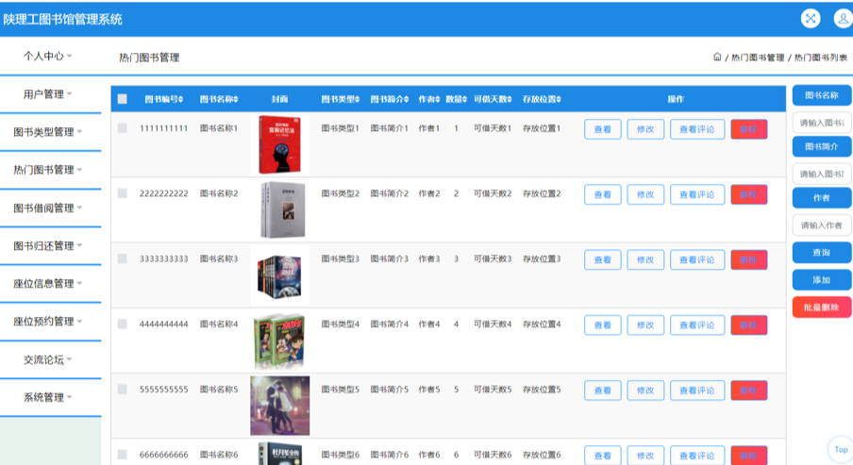The height and width of the screenshot is (465, 853).
Task: Click 修改 for 图书名称4
Action: pyautogui.click(x=645, y=325)
